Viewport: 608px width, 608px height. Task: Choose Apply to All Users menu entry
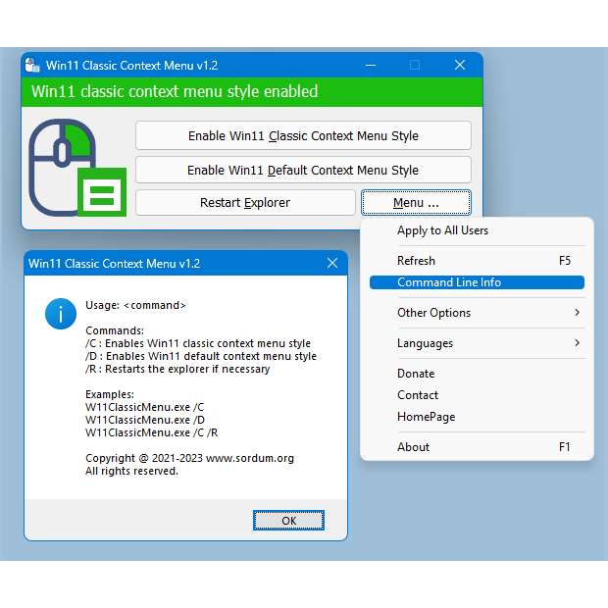(x=477, y=230)
